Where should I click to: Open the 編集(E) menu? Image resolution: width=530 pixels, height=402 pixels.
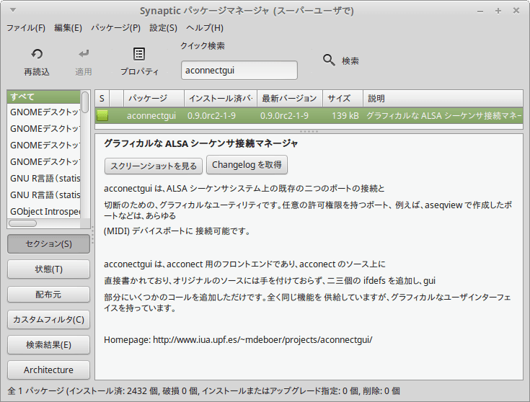click(68, 27)
